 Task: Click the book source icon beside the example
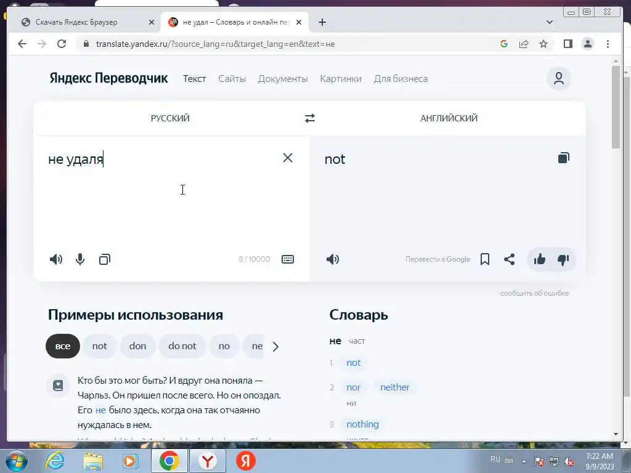(59, 386)
